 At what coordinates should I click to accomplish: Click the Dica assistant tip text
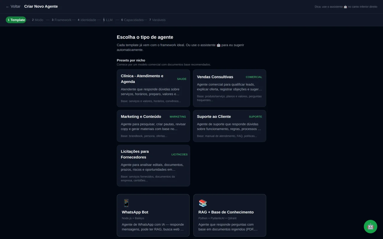(x=346, y=7)
